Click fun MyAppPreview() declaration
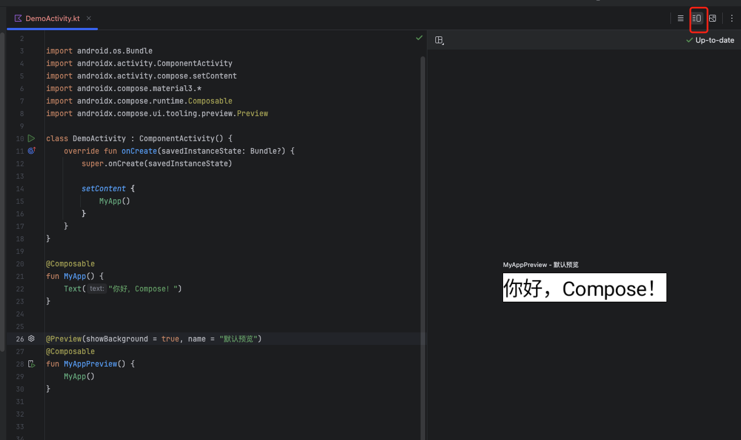 coord(90,364)
